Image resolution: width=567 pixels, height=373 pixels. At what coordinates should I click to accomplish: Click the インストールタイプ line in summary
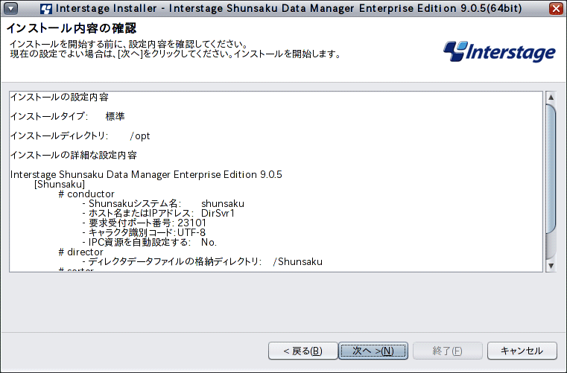(68, 116)
